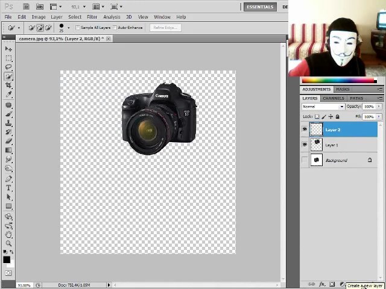Open Mini Bridge from top bar

click(40, 7)
